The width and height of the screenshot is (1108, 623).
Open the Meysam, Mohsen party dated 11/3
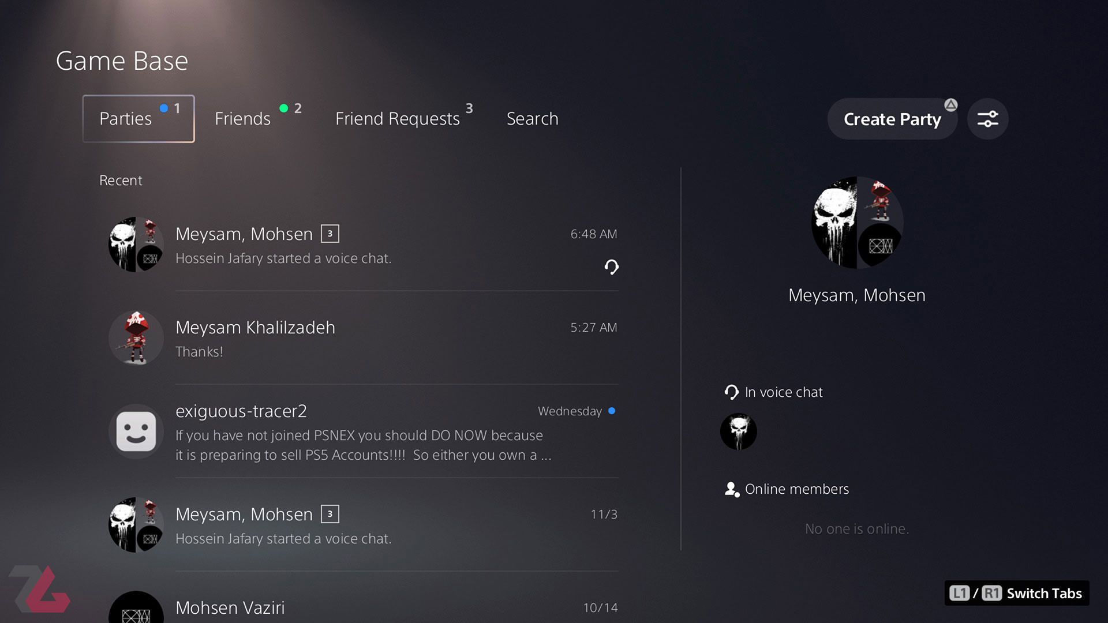[x=362, y=526]
